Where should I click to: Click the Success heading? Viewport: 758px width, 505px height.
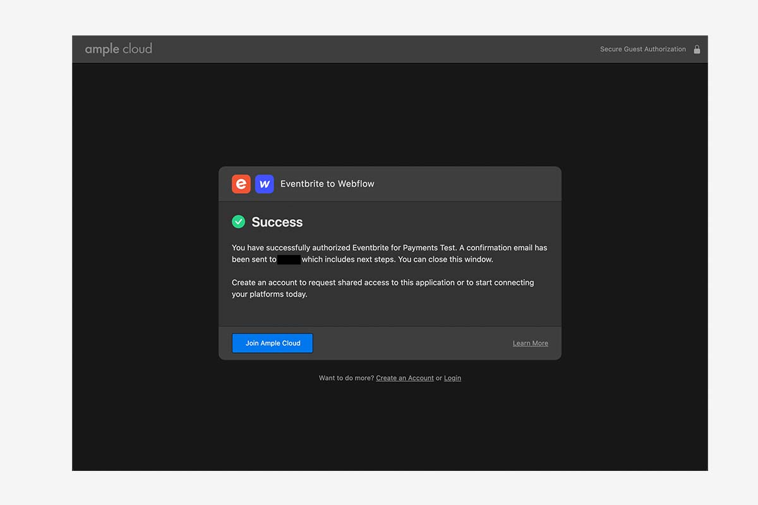pos(277,222)
